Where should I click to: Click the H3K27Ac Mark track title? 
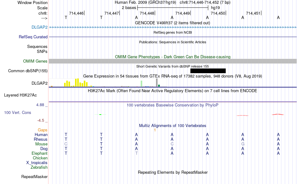pyautogui.click(x=172, y=91)
